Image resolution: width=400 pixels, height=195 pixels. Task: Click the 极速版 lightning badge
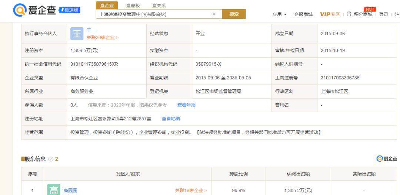point(69,10)
